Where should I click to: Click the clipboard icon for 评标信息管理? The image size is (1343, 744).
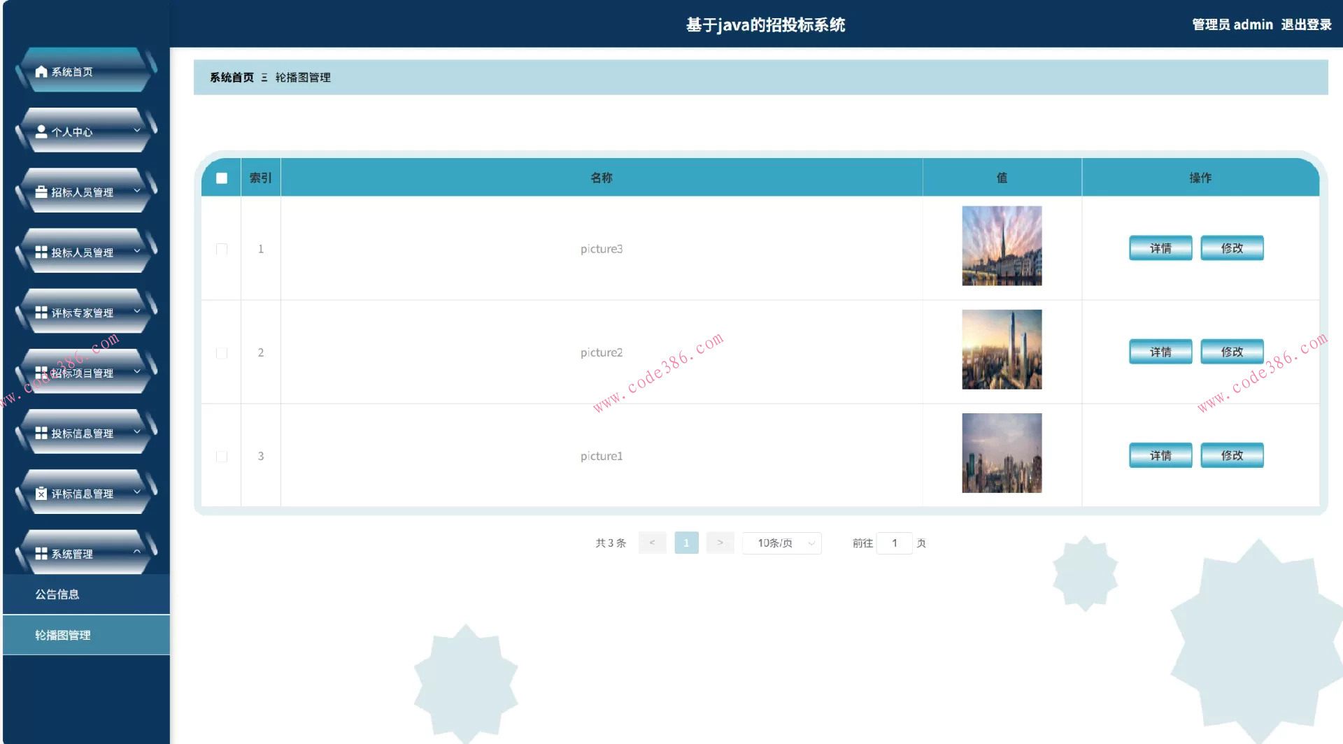point(41,493)
